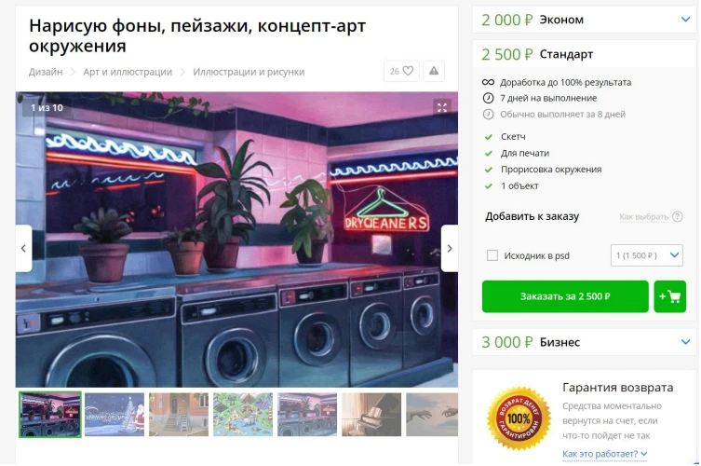Open the quantity dropdown 1 (1 500 ₽)

point(646,255)
